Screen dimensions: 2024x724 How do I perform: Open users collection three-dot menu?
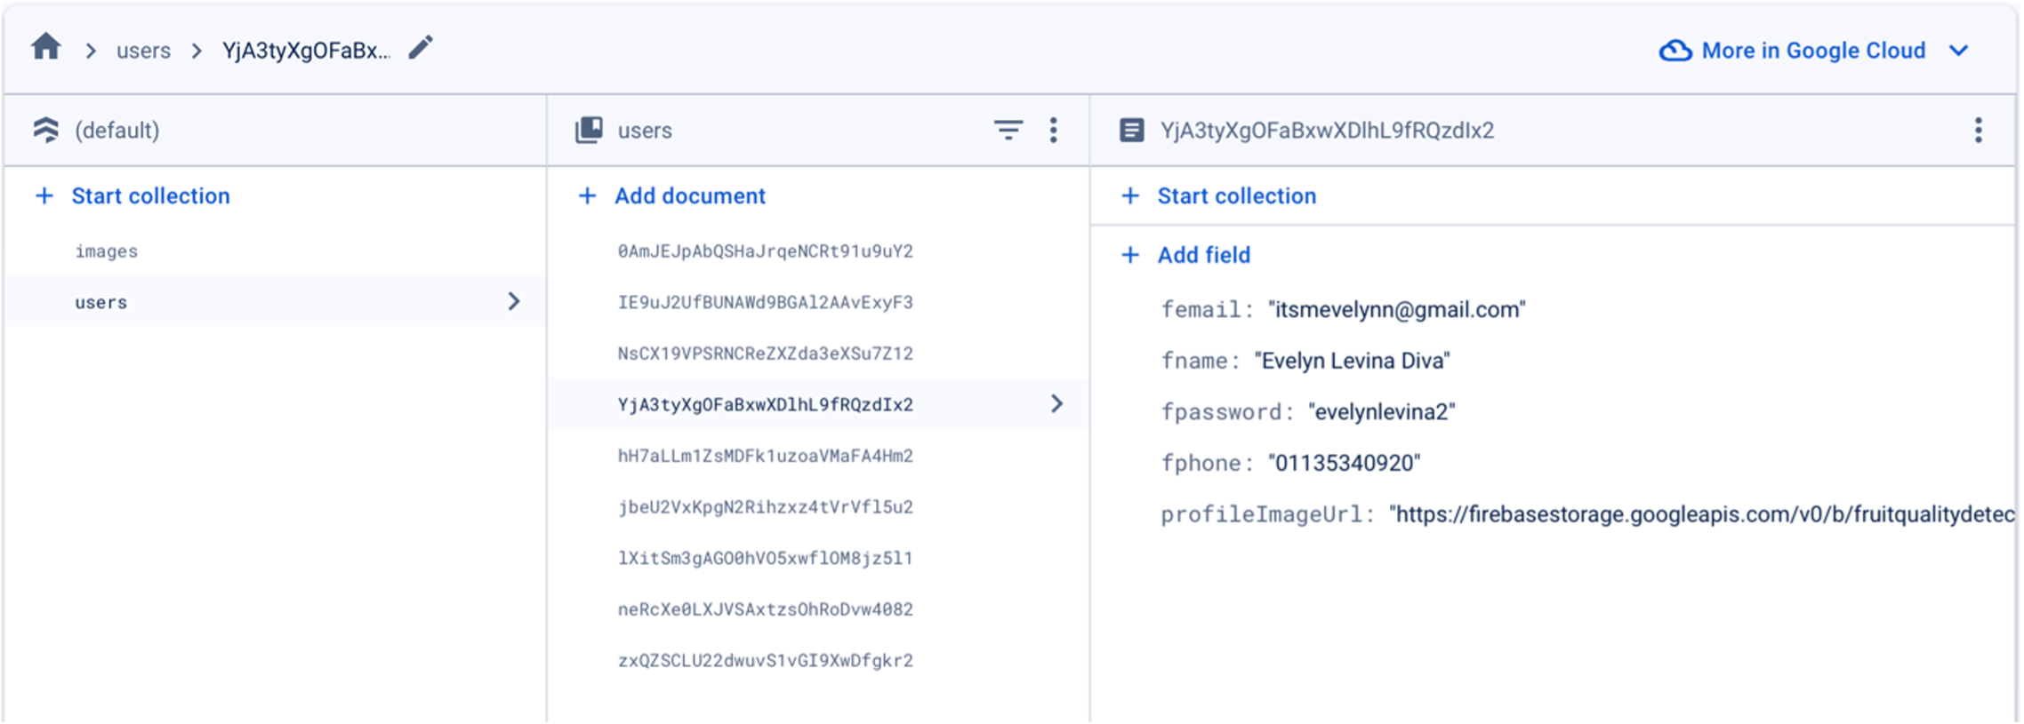[x=1054, y=131]
